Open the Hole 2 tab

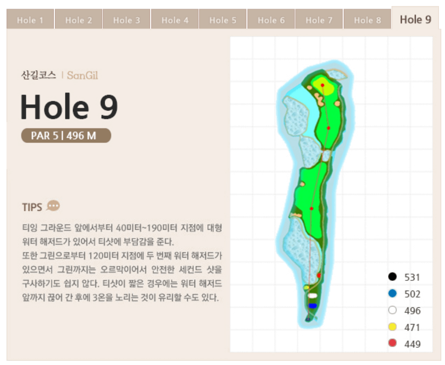point(78,20)
